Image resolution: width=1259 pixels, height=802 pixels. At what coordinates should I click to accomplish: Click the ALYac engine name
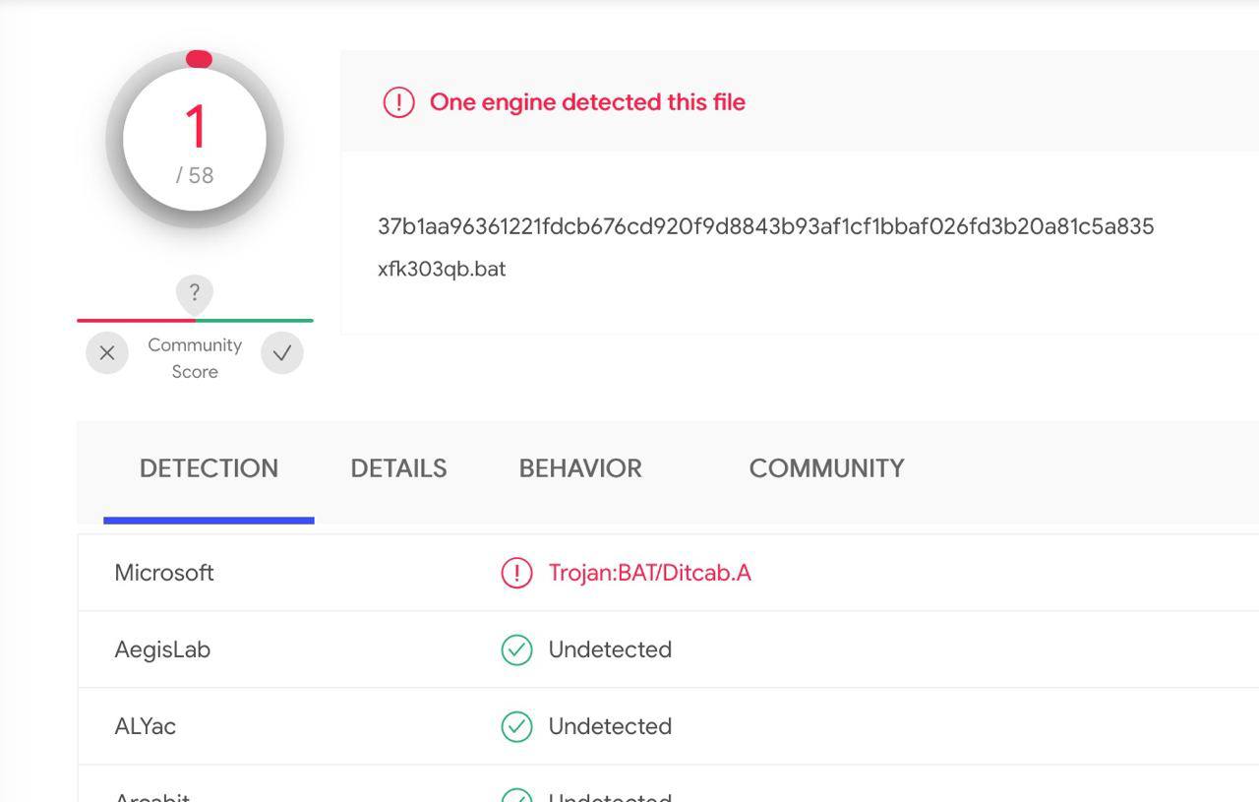[146, 726]
